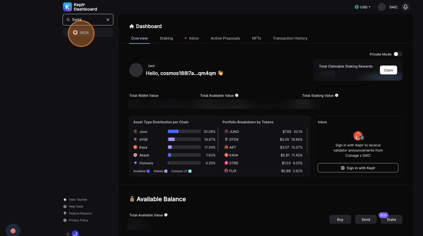Switch to light mode sun icon

pyautogui.click(x=68, y=234)
